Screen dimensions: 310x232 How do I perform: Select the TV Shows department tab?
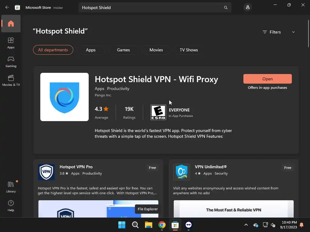click(x=189, y=50)
